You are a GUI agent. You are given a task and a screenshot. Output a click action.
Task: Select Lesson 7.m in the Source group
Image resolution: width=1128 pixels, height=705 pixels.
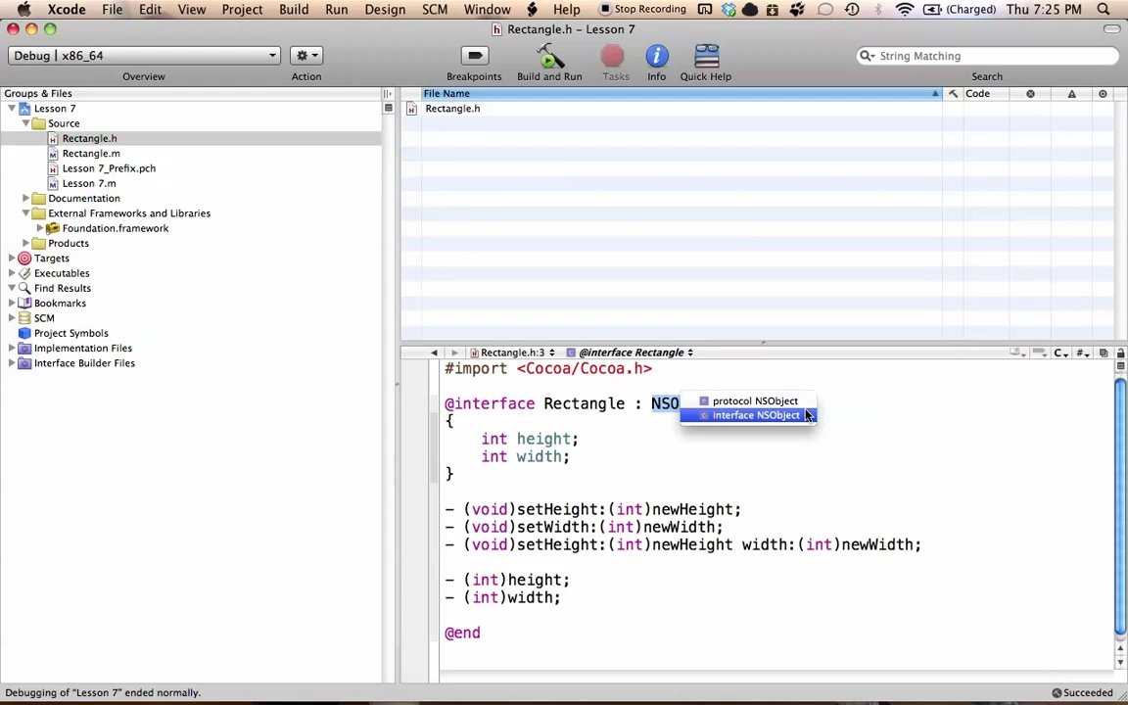pos(89,183)
